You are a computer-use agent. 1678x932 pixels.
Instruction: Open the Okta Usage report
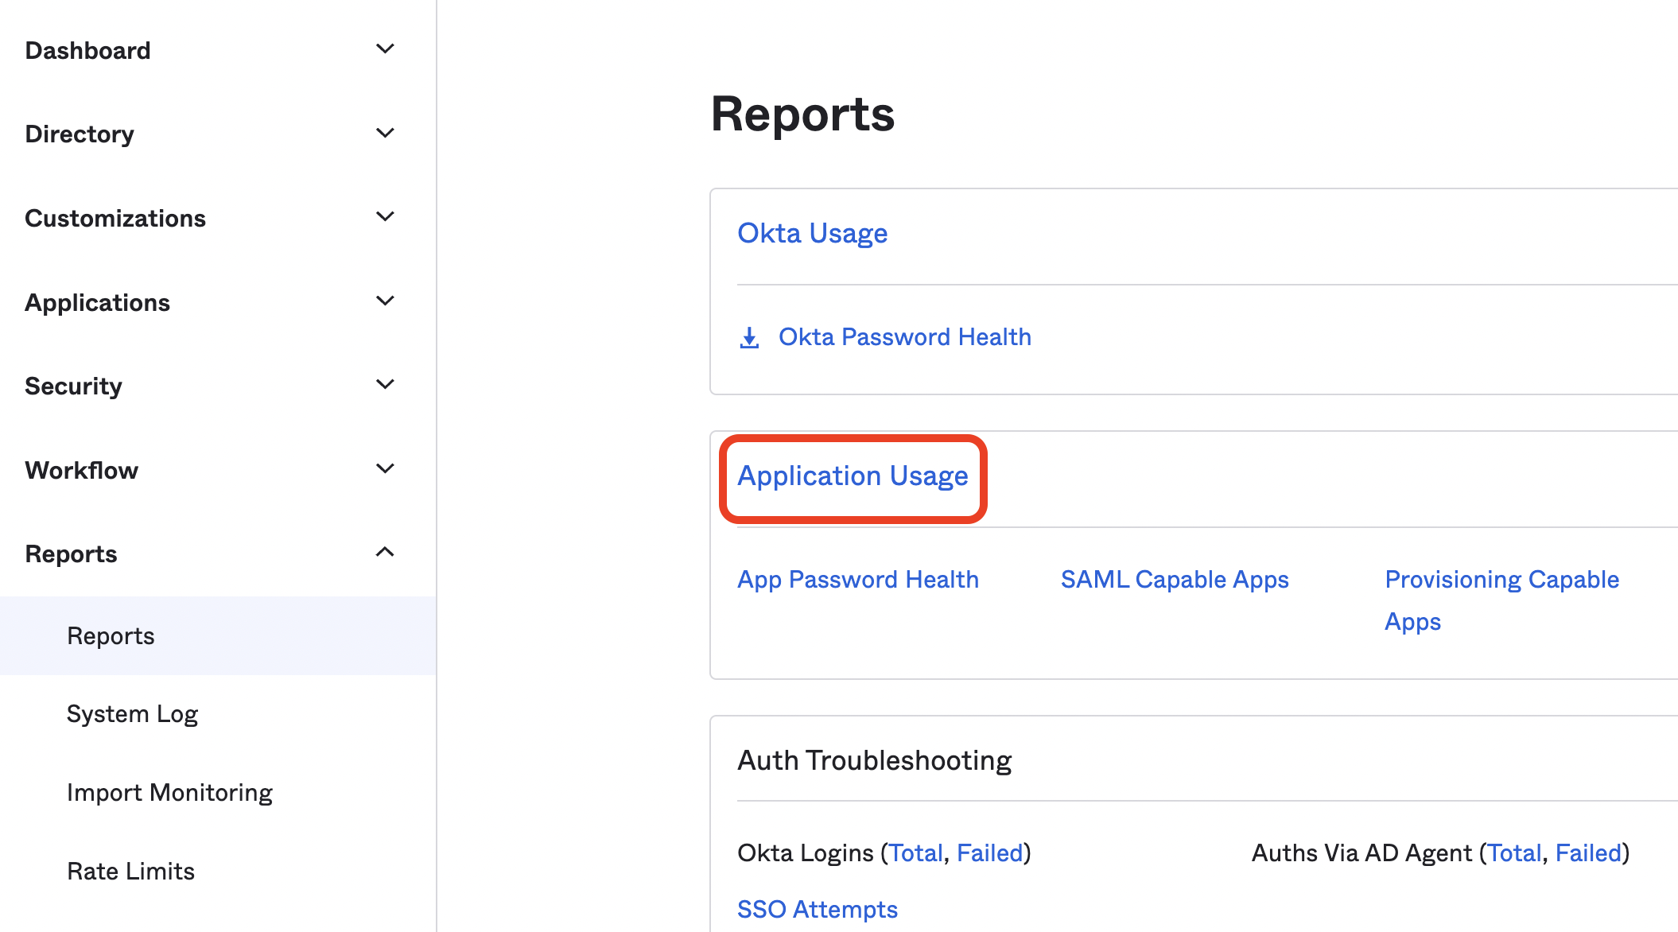click(x=812, y=234)
